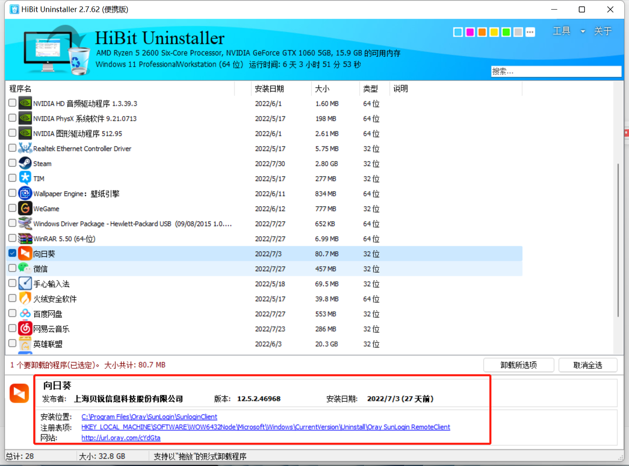Open the 工具 dropdown arrow
The image size is (629, 466).
583,31
